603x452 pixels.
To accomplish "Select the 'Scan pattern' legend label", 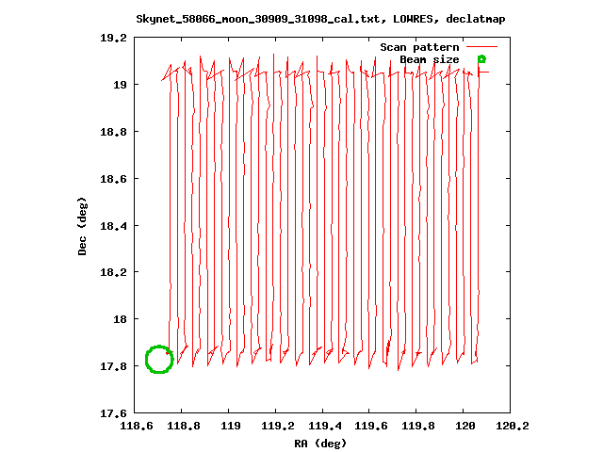I will (419, 47).
